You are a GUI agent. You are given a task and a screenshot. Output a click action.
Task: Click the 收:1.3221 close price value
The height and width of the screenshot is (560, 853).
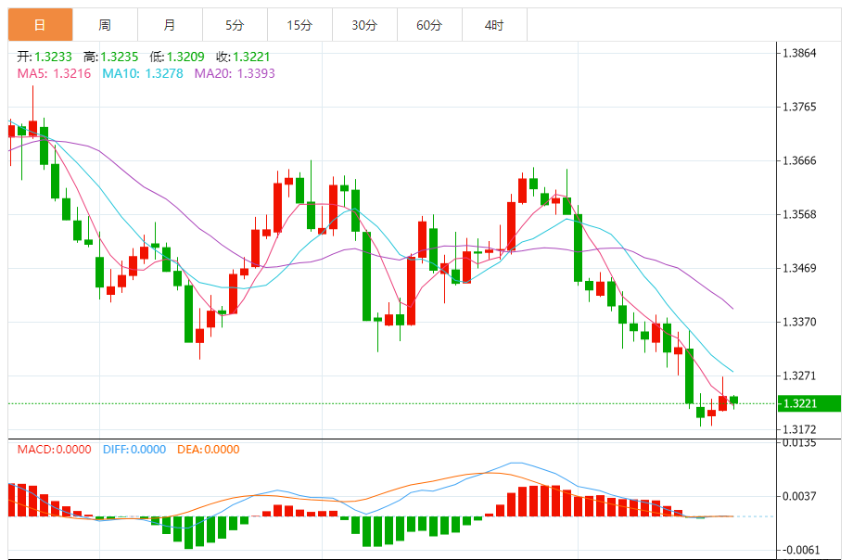pos(243,57)
